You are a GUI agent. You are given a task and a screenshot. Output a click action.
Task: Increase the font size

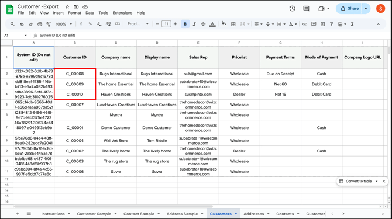pyautogui.click(x=175, y=24)
